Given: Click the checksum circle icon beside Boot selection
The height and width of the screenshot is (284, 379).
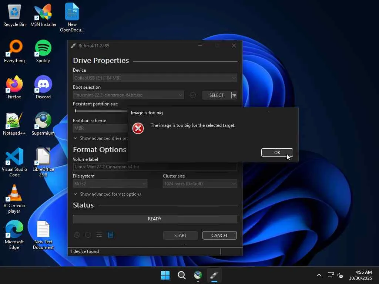Looking at the screenshot, I should coord(192,95).
